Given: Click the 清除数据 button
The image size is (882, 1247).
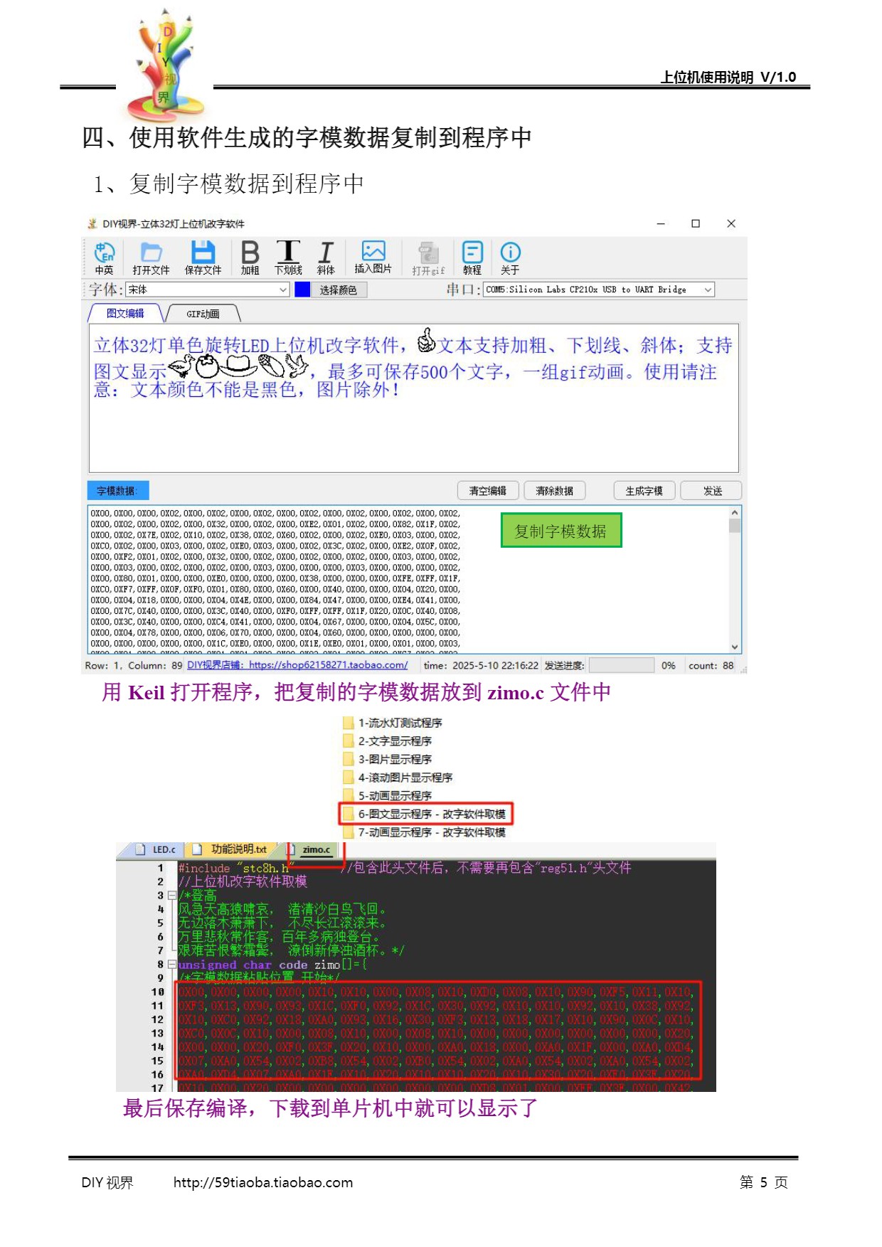Looking at the screenshot, I should (x=555, y=491).
